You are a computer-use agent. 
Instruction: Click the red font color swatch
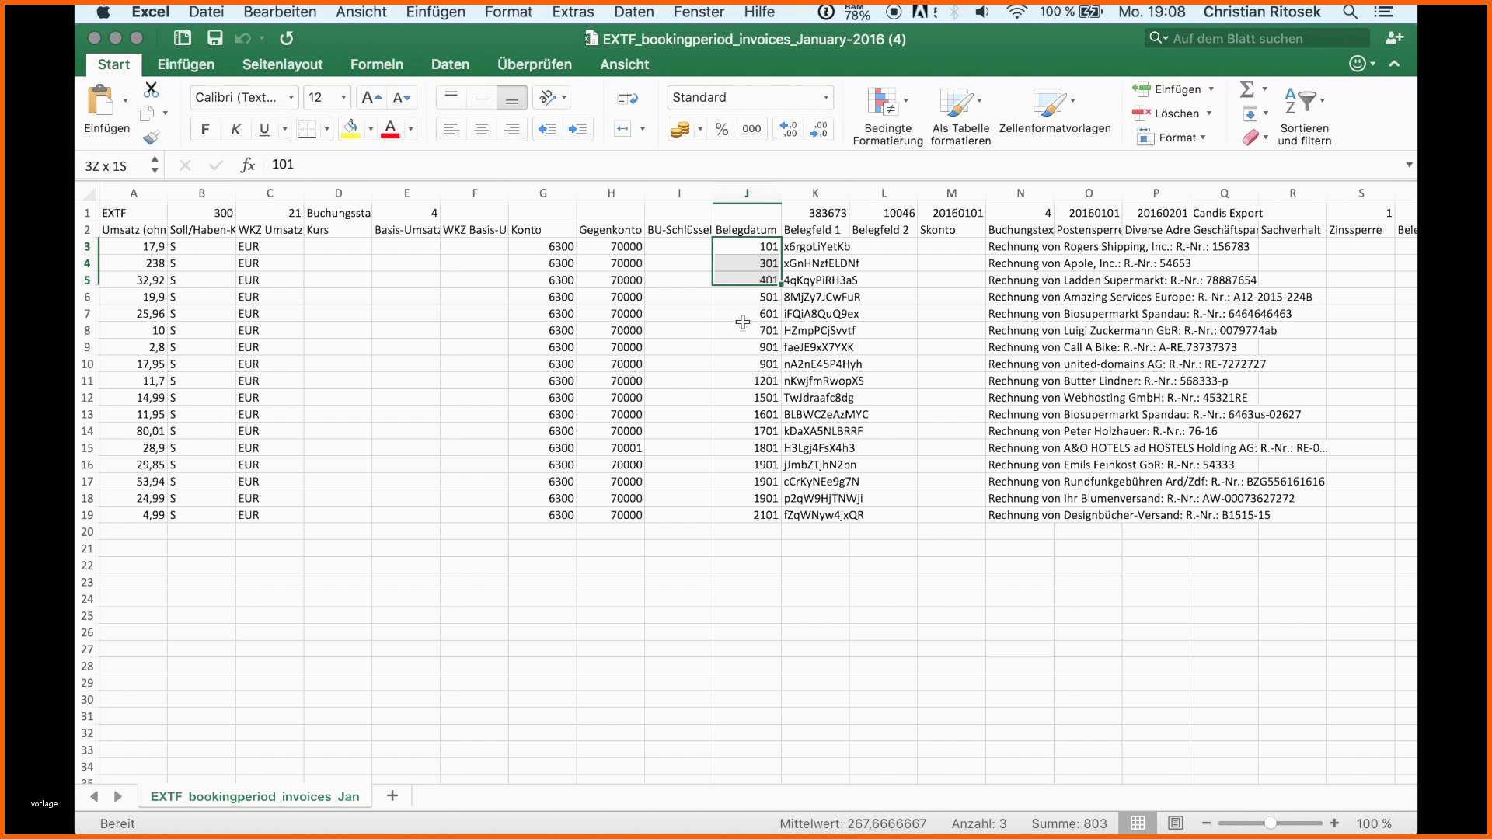[x=391, y=129]
